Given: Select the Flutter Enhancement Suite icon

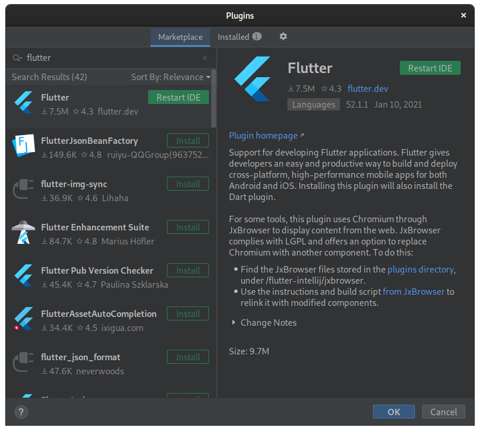Looking at the screenshot, I should 23,233.
